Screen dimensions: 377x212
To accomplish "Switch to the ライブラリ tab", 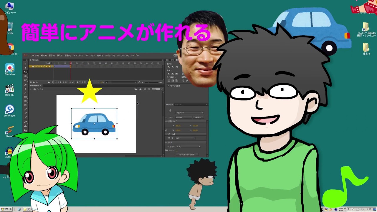I will click(x=179, y=105).
